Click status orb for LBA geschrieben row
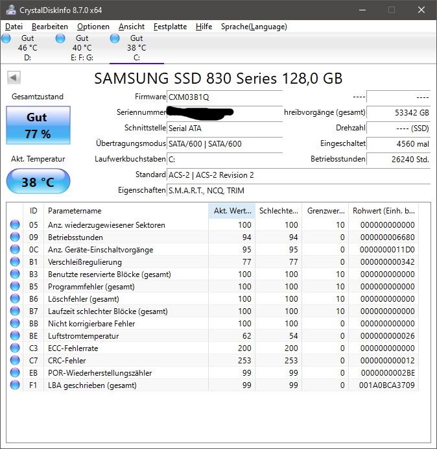Viewport: 437px width, 449px height. [x=15, y=385]
